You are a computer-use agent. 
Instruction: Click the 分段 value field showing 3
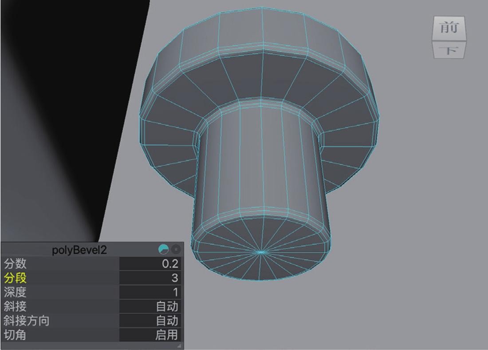coord(150,278)
